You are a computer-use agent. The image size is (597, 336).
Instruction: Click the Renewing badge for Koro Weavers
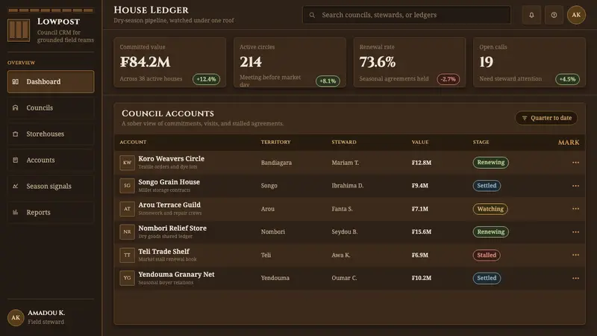pyautogui.click(x=491, y=163)
